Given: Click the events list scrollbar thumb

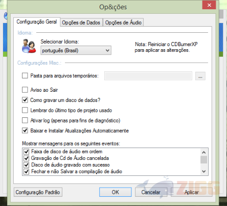Looking at the screenshot, I should (204, 160).
